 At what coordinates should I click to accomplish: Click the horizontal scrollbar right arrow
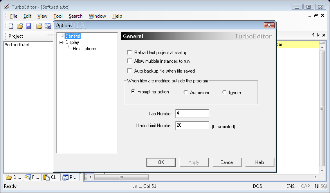coord(315,177)
